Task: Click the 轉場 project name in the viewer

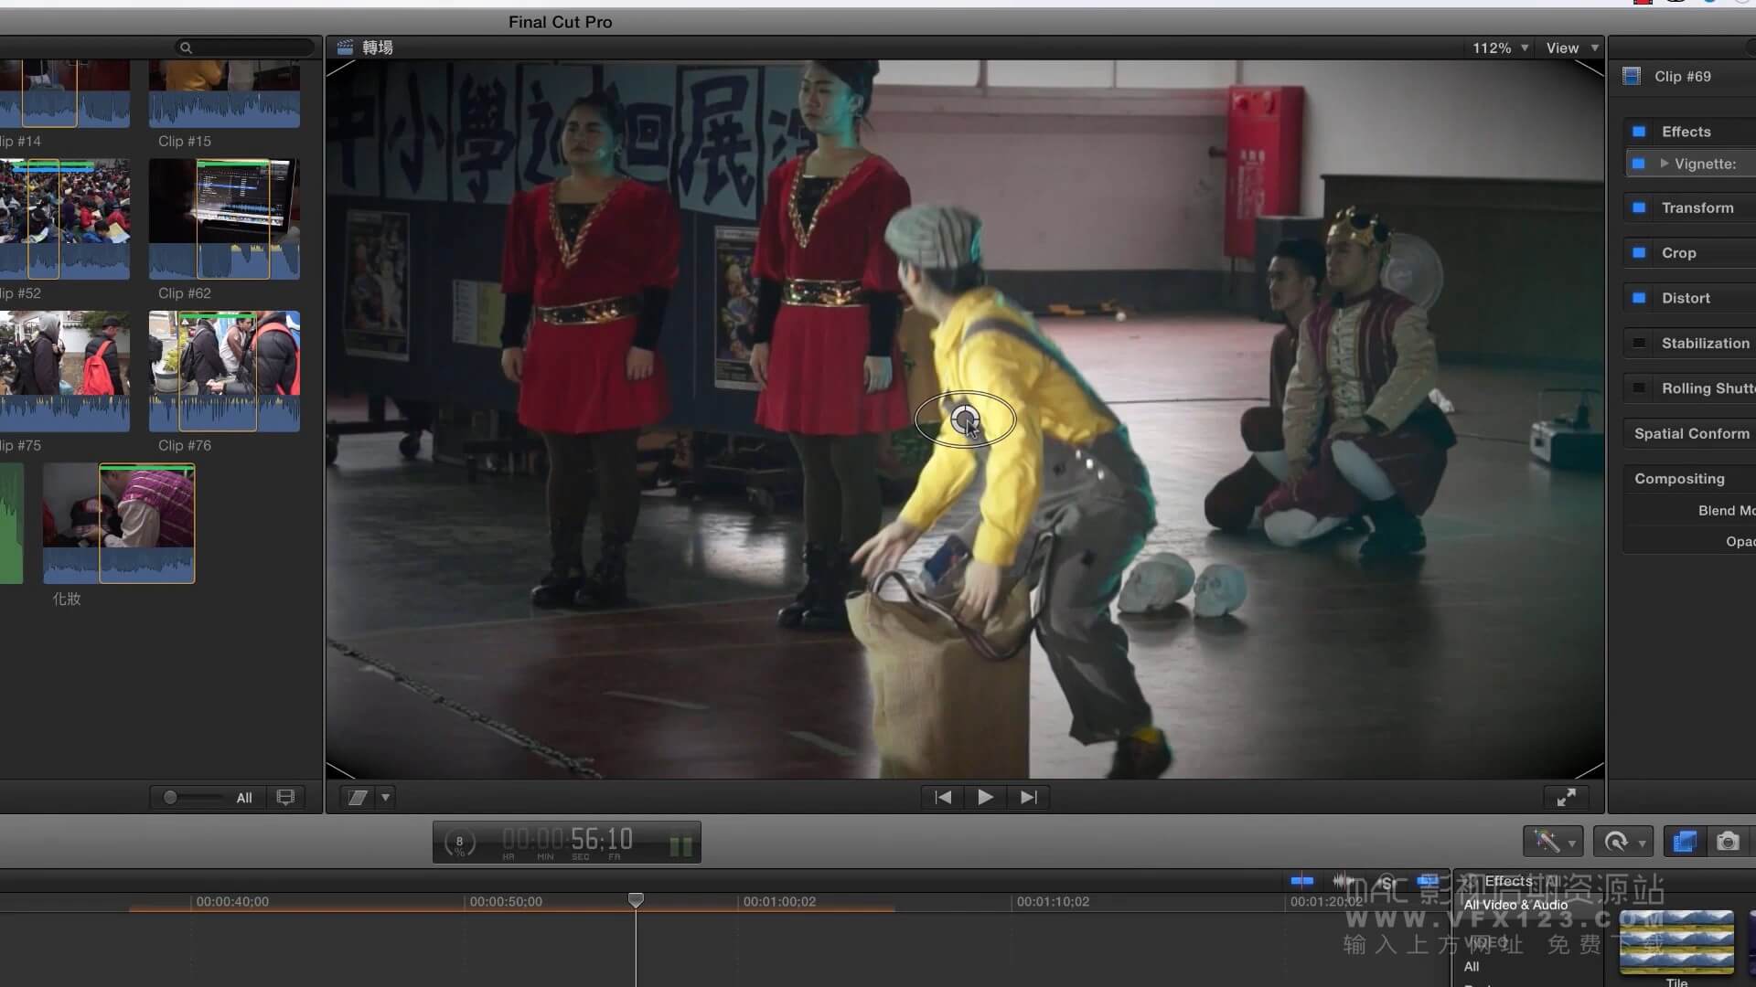Action: point(378,48)
